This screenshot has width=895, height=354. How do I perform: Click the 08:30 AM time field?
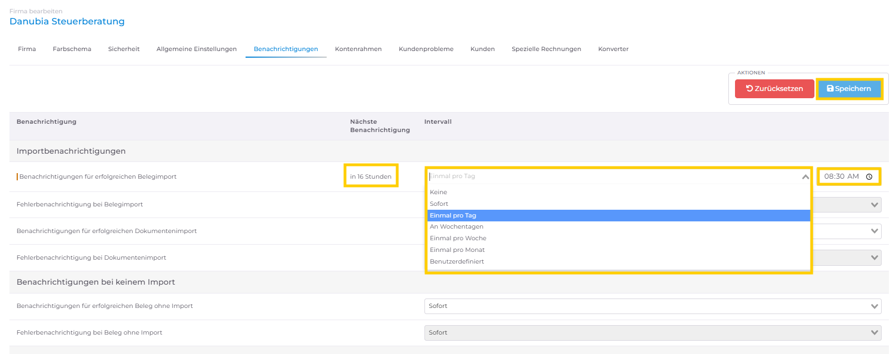tap(841, 176)
